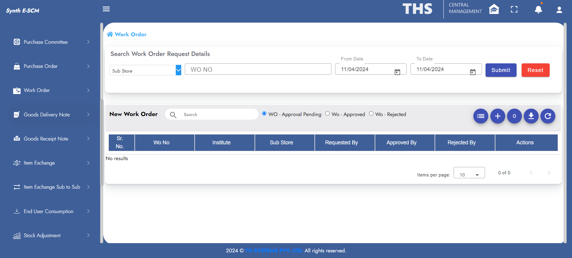Select the Wo - Approved radio button
This screenshot has height=258, width=572.
point(327,114)
